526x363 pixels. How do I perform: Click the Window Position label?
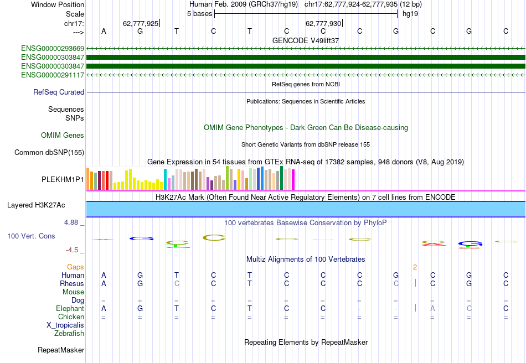58,5
